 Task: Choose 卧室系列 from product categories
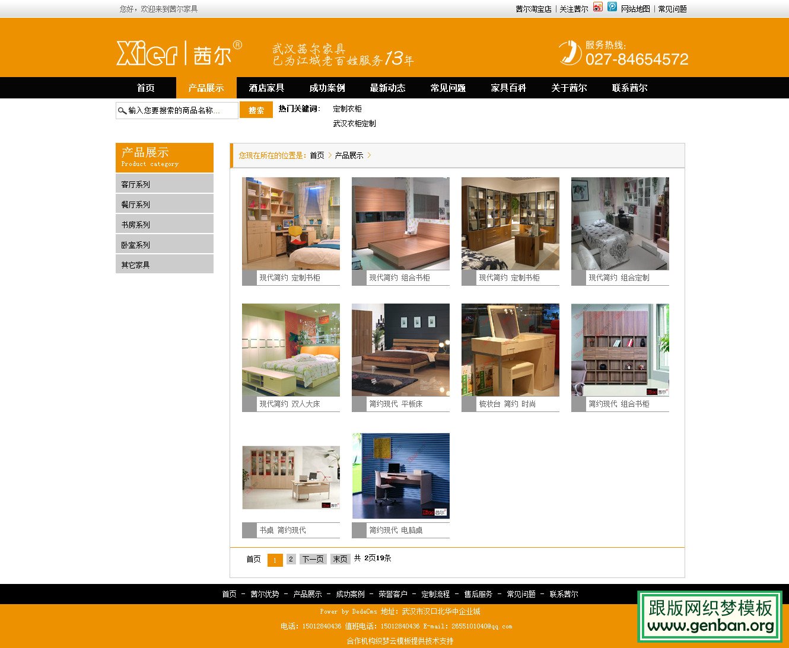click(136, 245)
